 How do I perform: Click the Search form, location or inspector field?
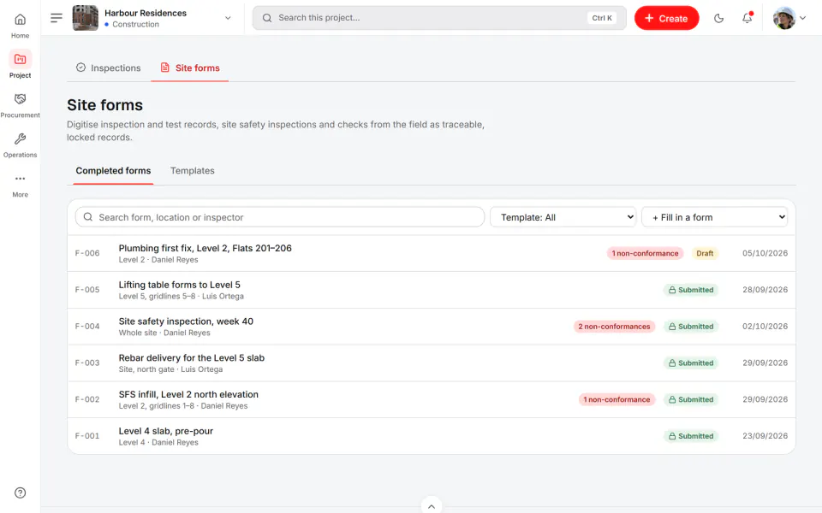click(280, 216)
